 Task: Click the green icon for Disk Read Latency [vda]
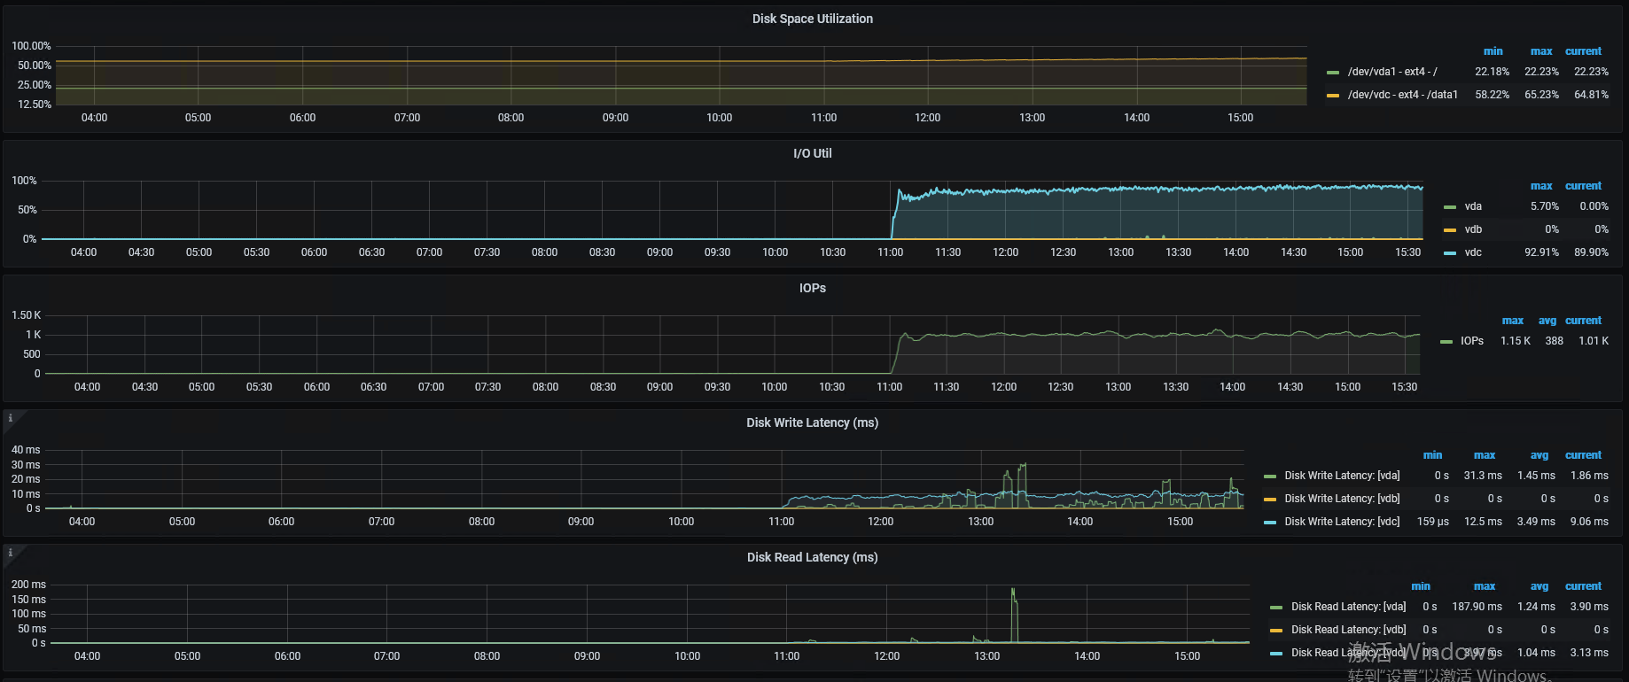click(1275, 608)
